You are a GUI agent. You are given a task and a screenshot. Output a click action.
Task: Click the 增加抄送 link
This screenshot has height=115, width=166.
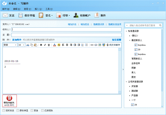coord(73,24)
